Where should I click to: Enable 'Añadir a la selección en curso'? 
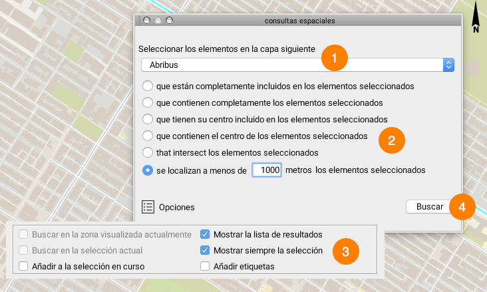pos(24,267)
